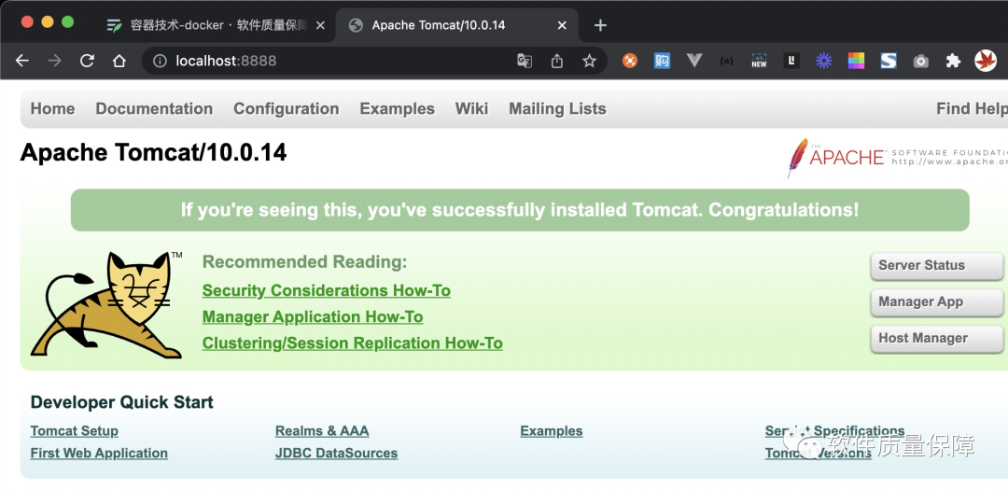
Task: Open the First Web Application link
Action: (99, 454)
